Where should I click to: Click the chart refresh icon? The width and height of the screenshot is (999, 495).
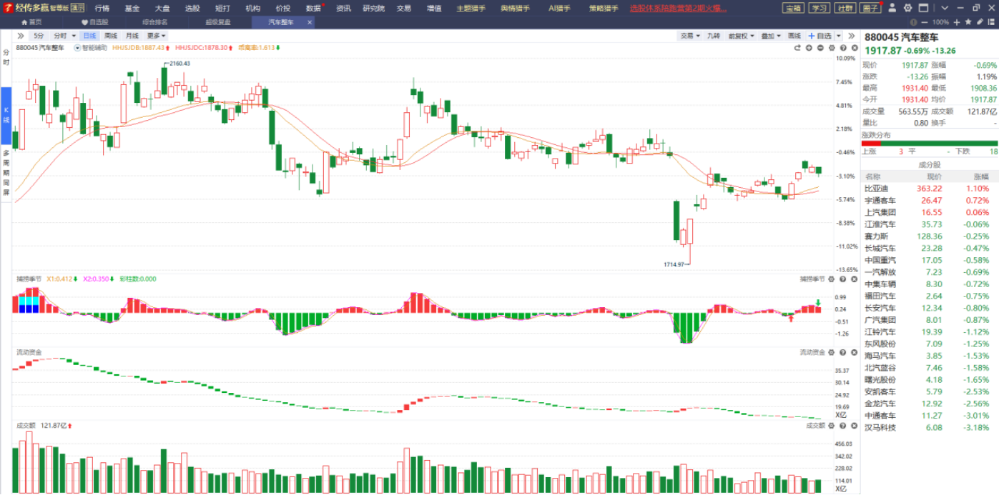797,48
